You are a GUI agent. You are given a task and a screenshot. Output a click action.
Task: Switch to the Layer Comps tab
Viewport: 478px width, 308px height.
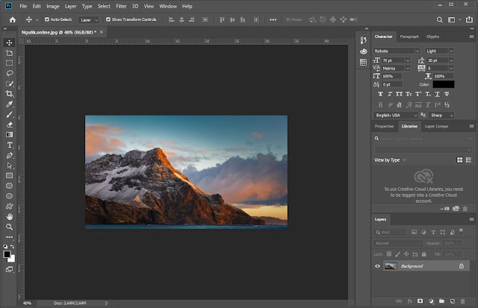(x=436, y=127)
